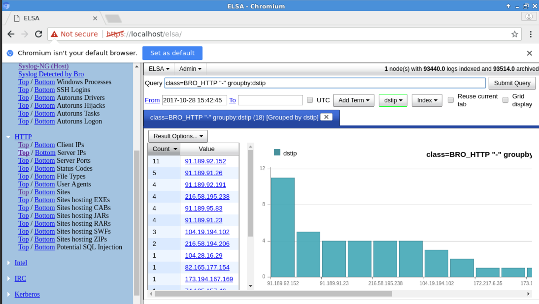Open the ELSA menu

[x=159, y=69]
